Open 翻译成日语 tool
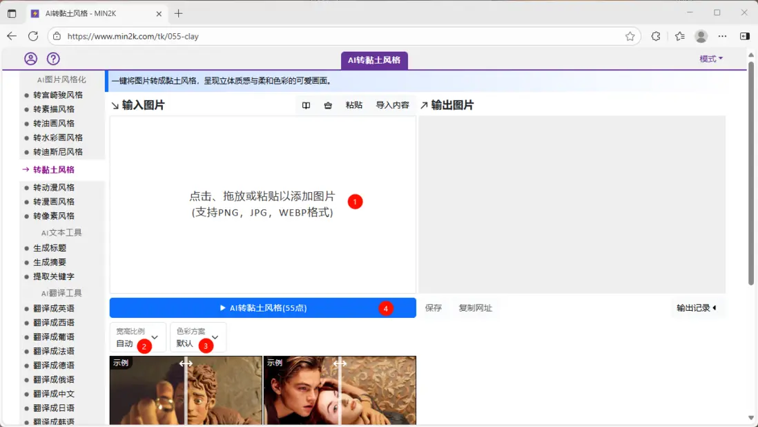The height and width of the screenshot is (427, 758). point(54,408)
